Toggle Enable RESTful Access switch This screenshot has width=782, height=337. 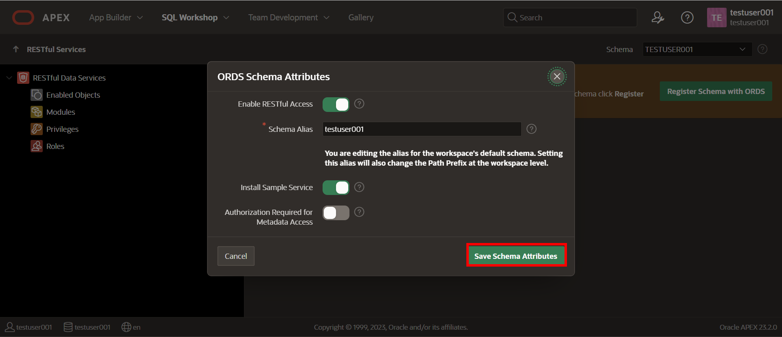pyautogui.click(x=336, y=105)
